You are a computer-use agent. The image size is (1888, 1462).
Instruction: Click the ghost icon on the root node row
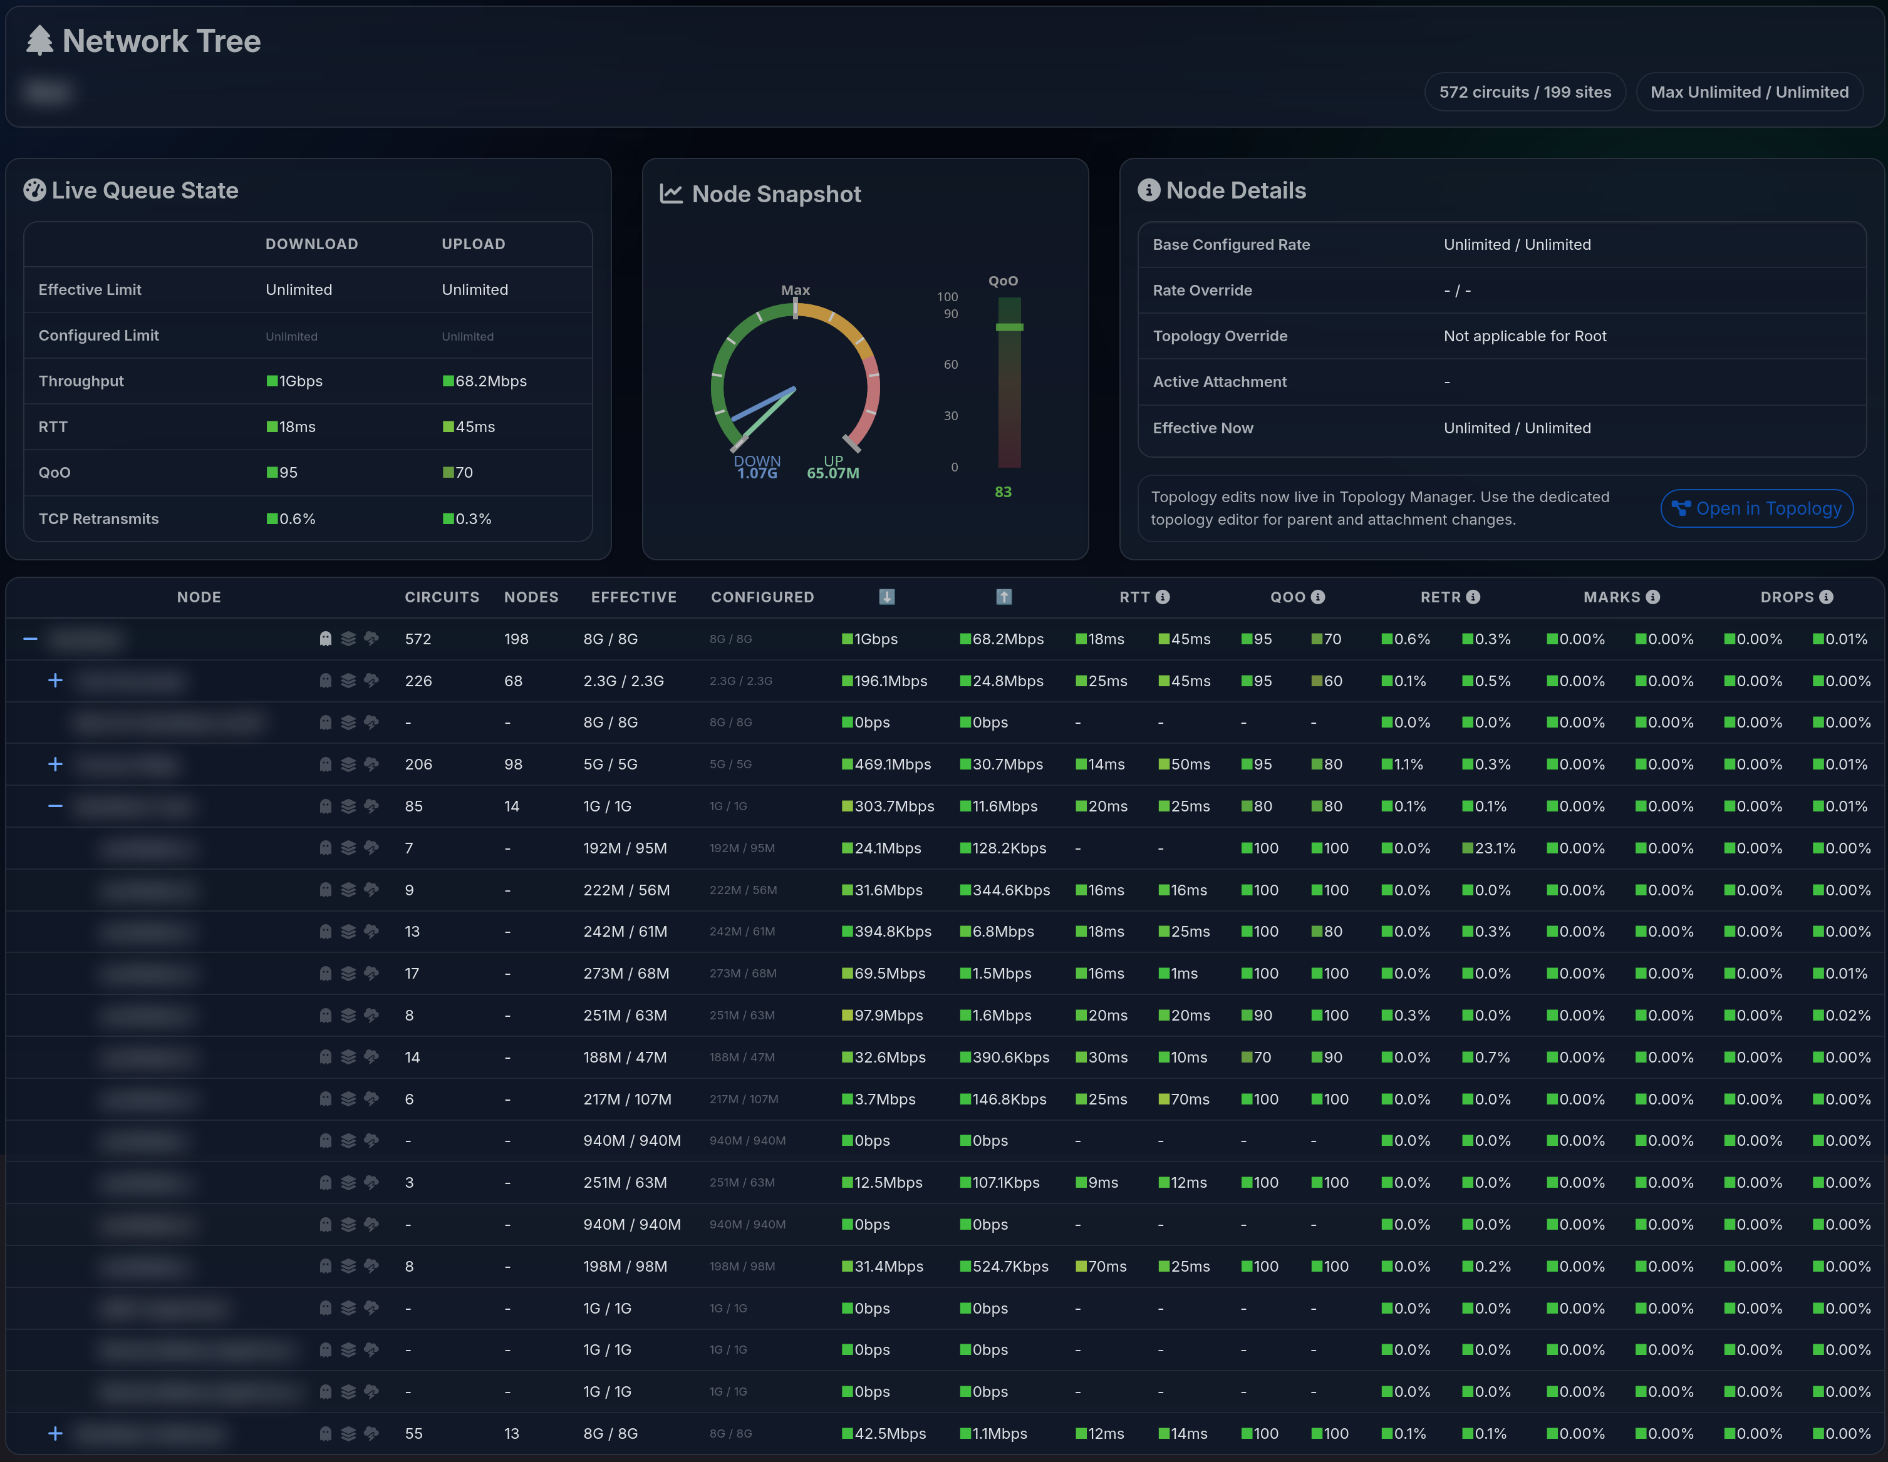pos(324,639)
